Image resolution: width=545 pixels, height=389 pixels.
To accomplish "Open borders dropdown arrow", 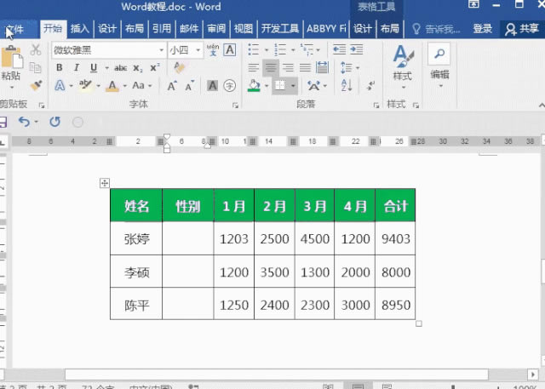I will pos(293,86).
